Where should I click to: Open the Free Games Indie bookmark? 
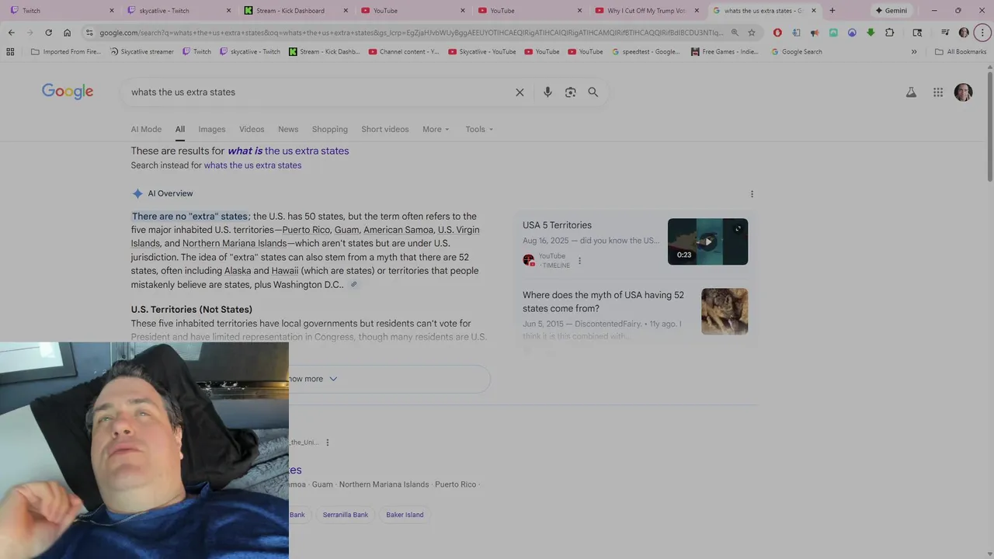coord(725,52)
